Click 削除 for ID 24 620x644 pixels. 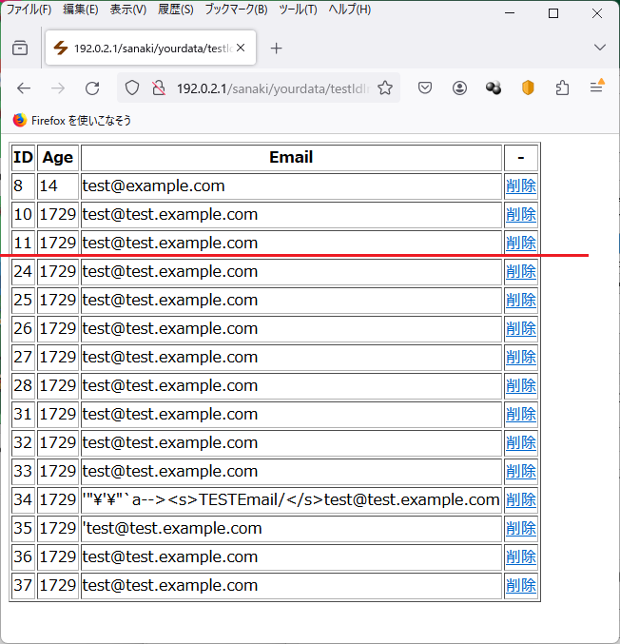tap(521, 271)
